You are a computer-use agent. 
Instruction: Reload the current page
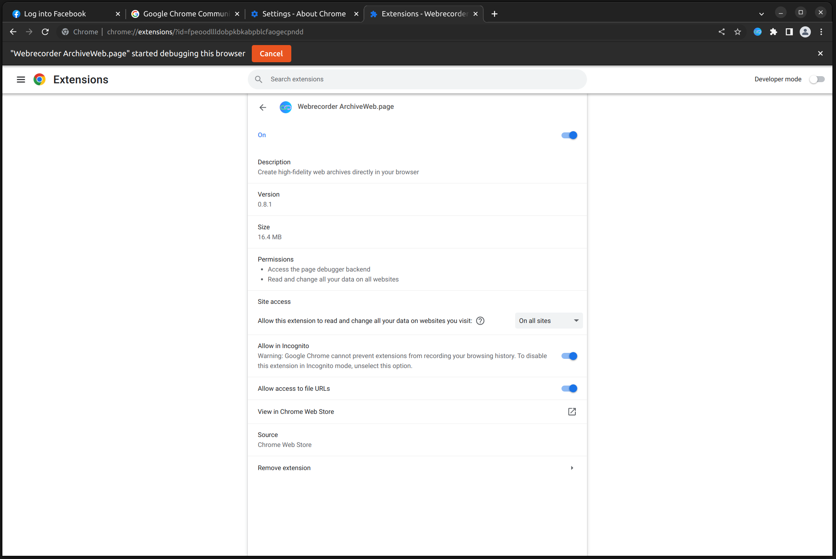click(45, 32)
